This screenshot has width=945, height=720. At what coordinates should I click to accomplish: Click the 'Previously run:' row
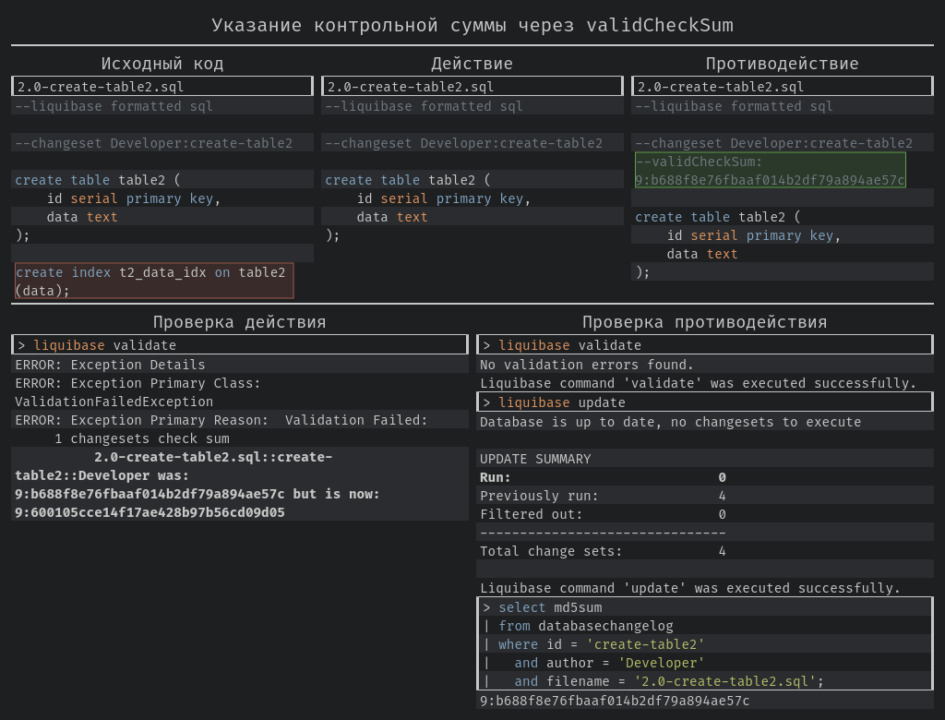pos(603,496)
